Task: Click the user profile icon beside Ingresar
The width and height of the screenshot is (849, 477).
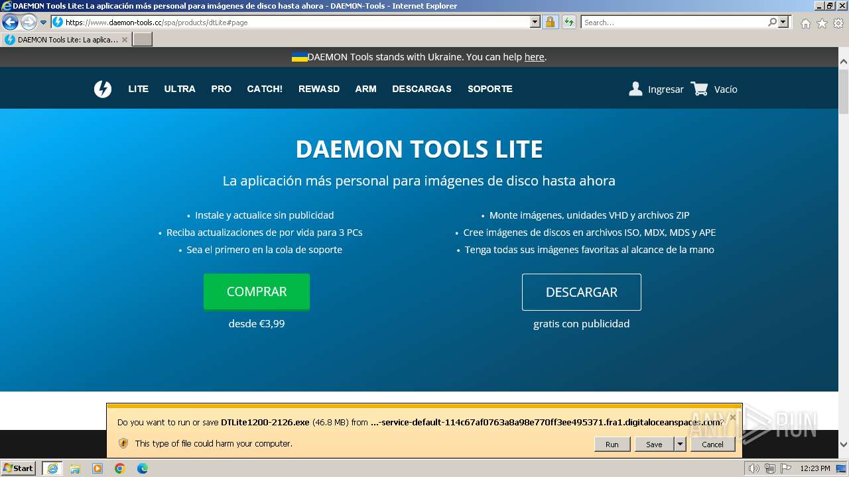Action: click(x=635, y=89)
